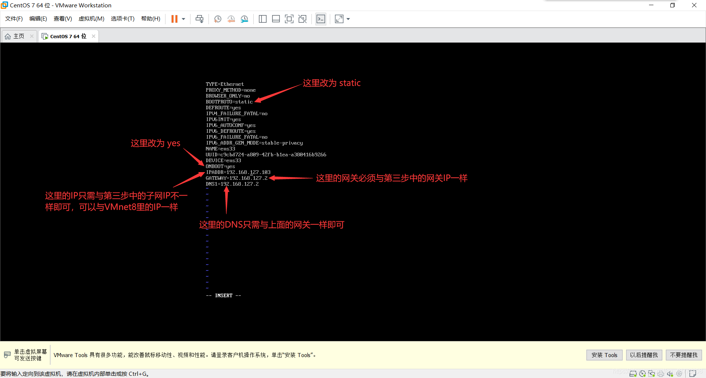Image resolution: width=706 pixels, height=378 pixels.
Task: Click the 安装 Tools button
Action: coord(605,355)
